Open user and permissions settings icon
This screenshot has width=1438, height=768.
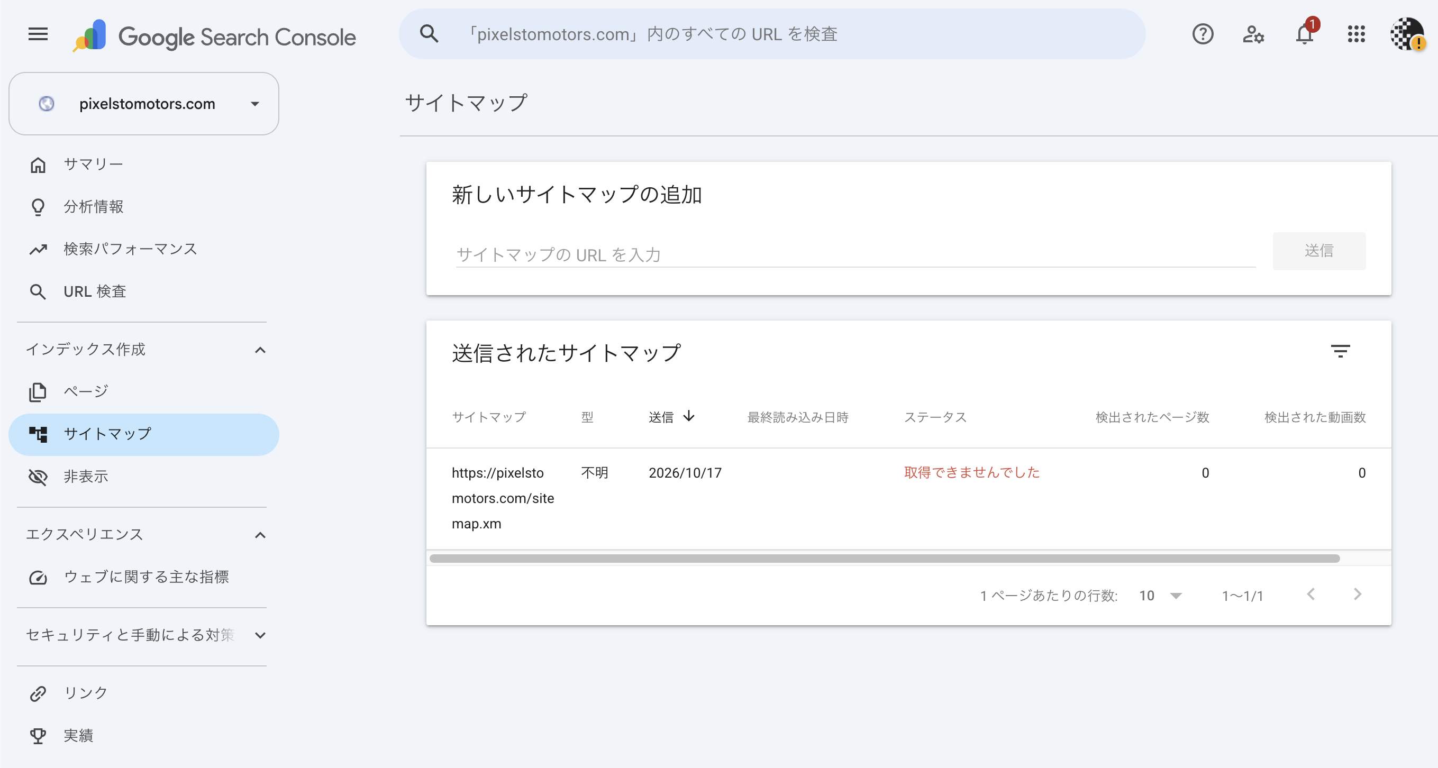1253,34
